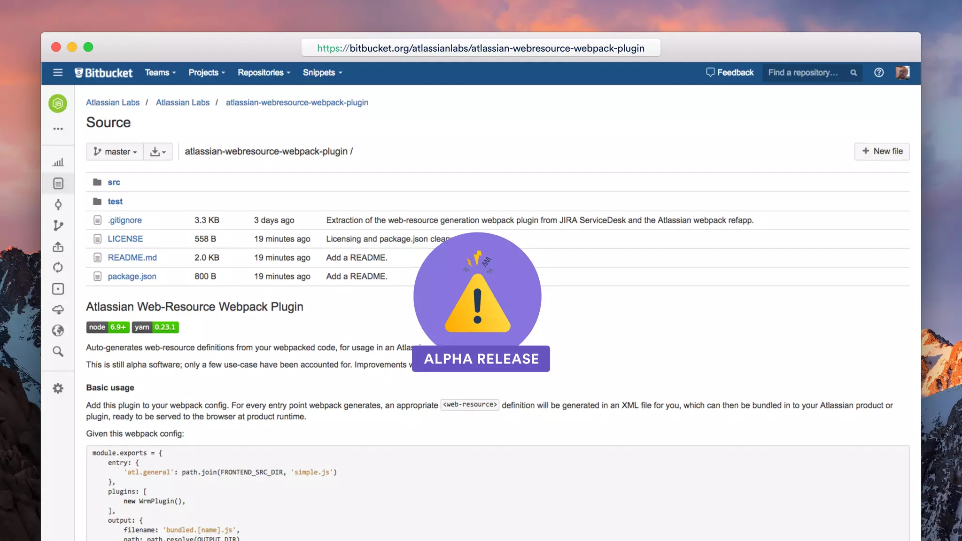
Task: Click the Bitbucket logo
Action: [103, 73]
